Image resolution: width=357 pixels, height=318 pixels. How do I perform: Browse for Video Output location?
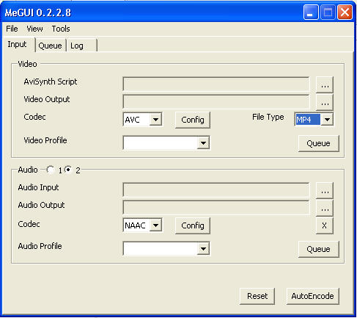[325, 102]
